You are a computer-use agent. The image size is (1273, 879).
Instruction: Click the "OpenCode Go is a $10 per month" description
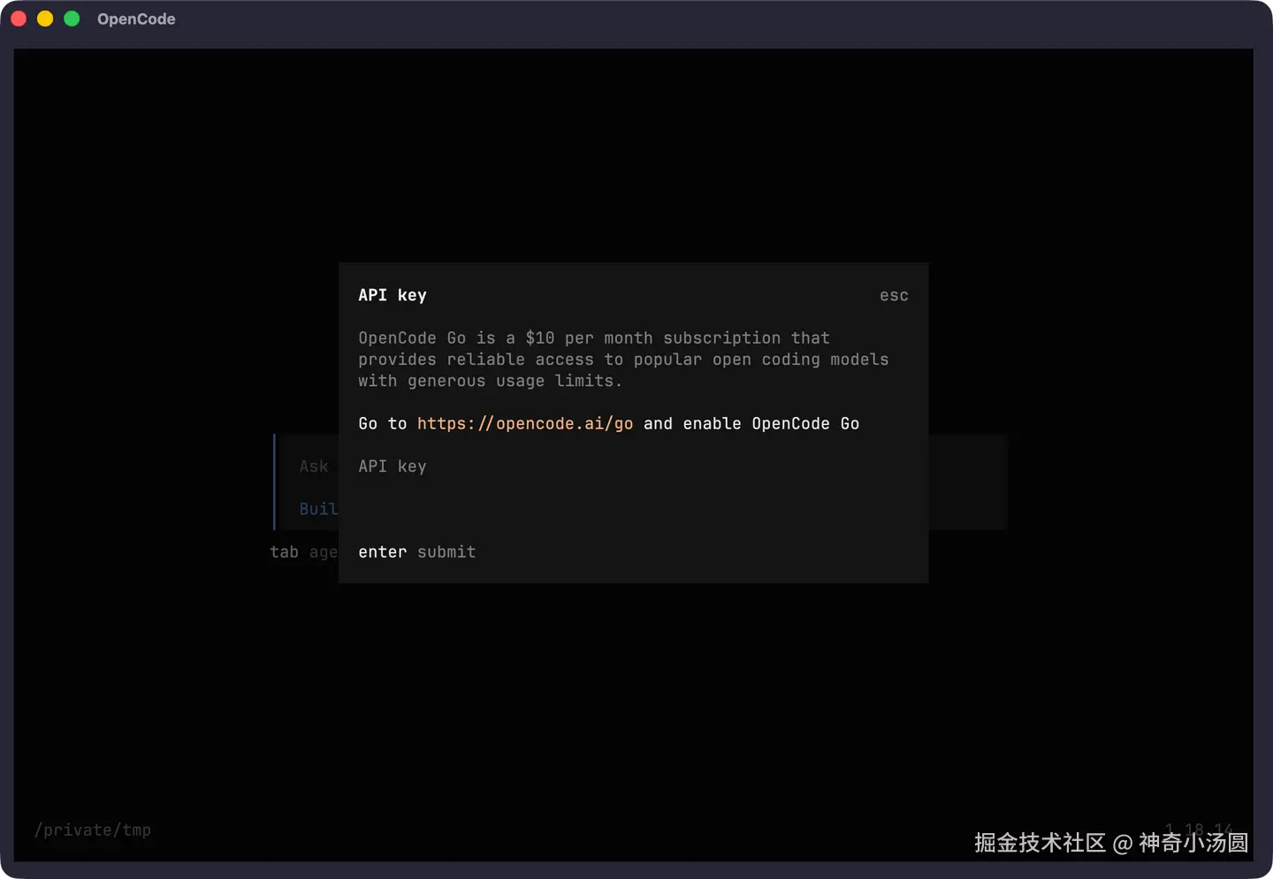pos(623,360)
